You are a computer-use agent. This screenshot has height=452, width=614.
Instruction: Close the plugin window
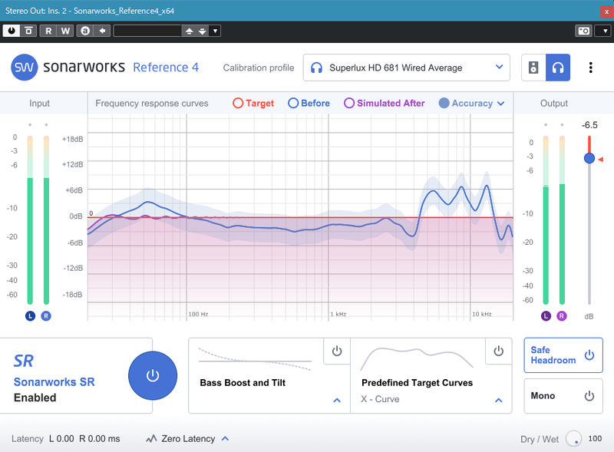[606, 12]
